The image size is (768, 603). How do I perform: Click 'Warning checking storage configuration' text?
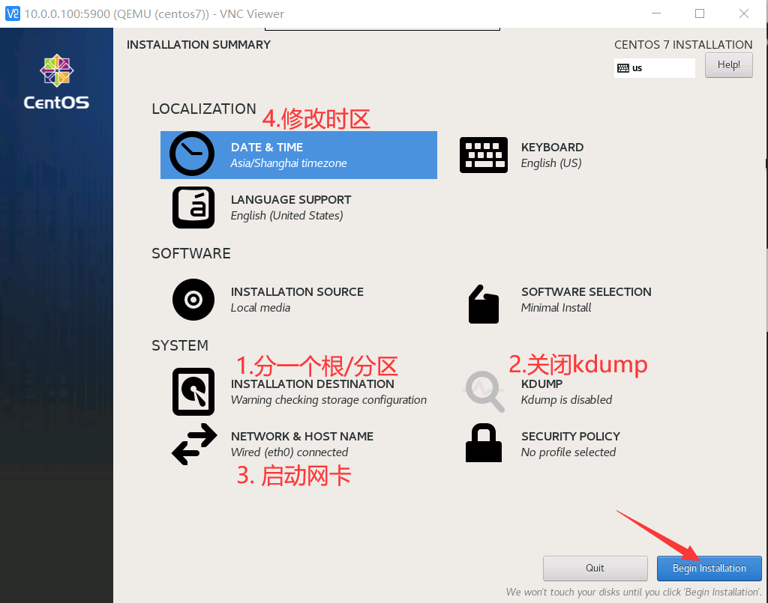(x=328, y=400)
